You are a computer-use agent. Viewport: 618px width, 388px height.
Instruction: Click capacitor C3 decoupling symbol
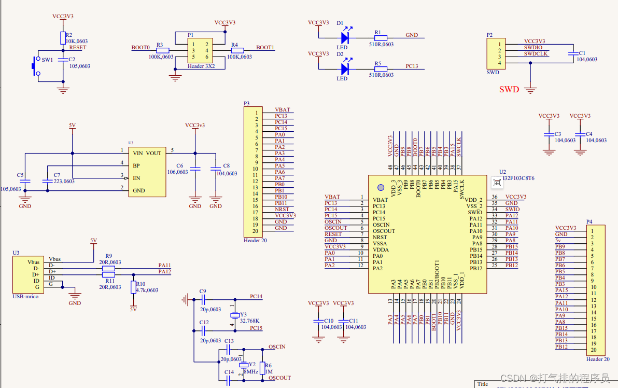point(549,134)
